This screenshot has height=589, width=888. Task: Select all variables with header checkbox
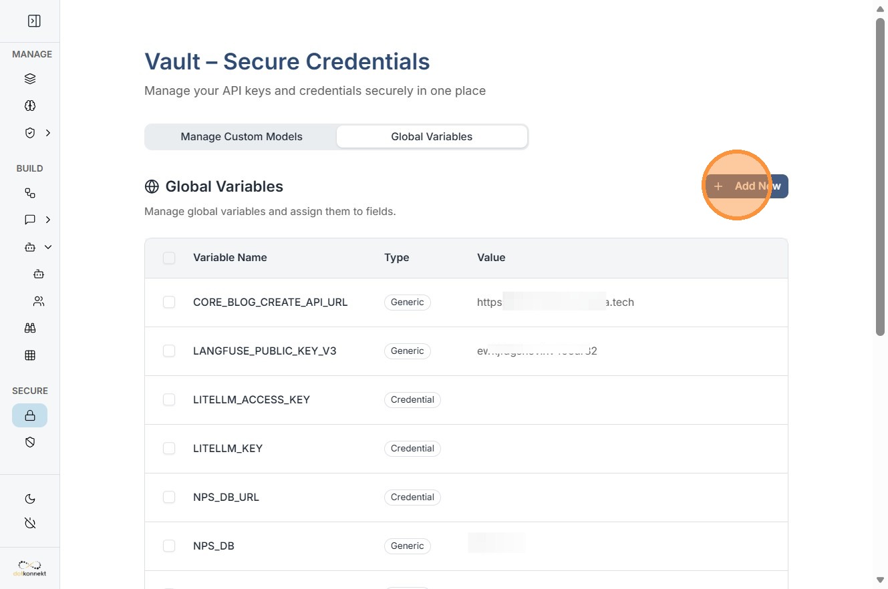[169, 258]
